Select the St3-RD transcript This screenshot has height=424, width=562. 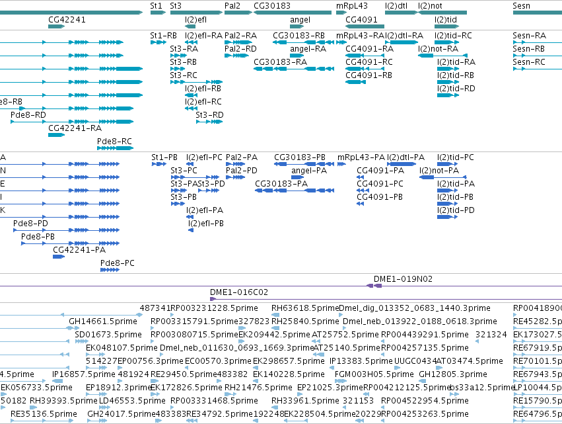pos(209,122)
